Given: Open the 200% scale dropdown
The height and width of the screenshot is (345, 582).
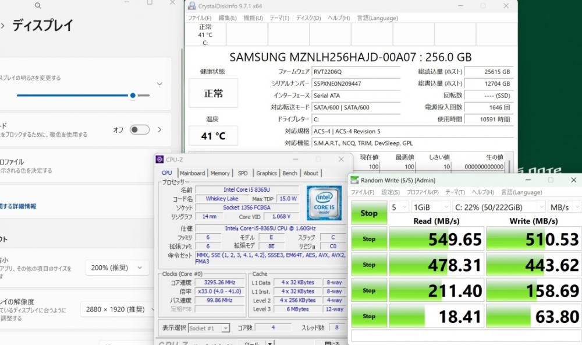Looking at the screenshot, I should pyautogui.click(x=118, y=267).
